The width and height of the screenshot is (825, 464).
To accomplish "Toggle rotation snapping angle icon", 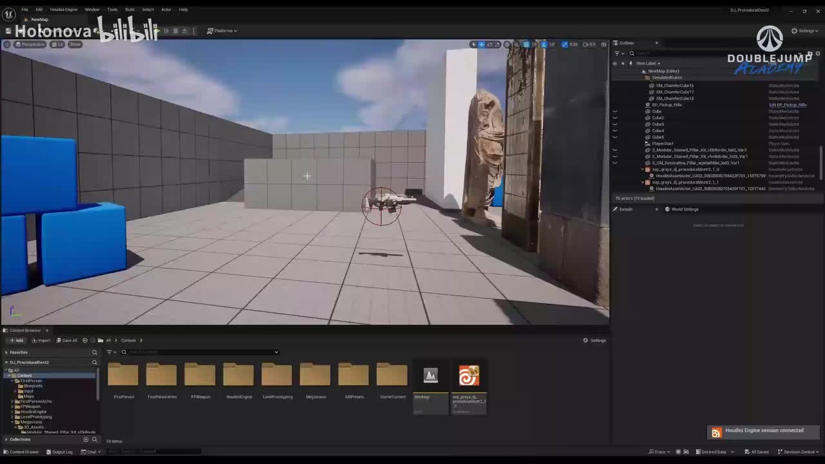I will pos(545,44).
